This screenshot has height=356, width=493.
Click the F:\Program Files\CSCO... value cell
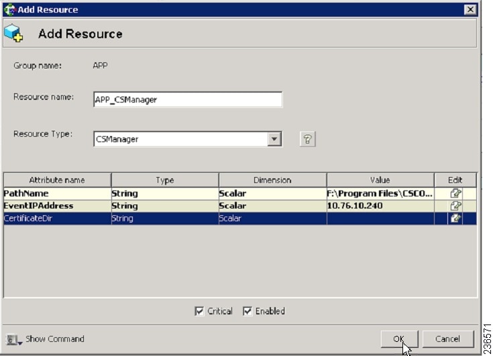click(x=380, y=193)
